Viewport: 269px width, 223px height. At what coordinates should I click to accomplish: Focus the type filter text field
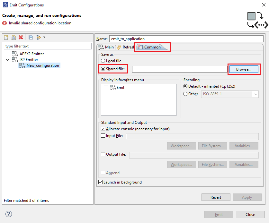[48, 46]
